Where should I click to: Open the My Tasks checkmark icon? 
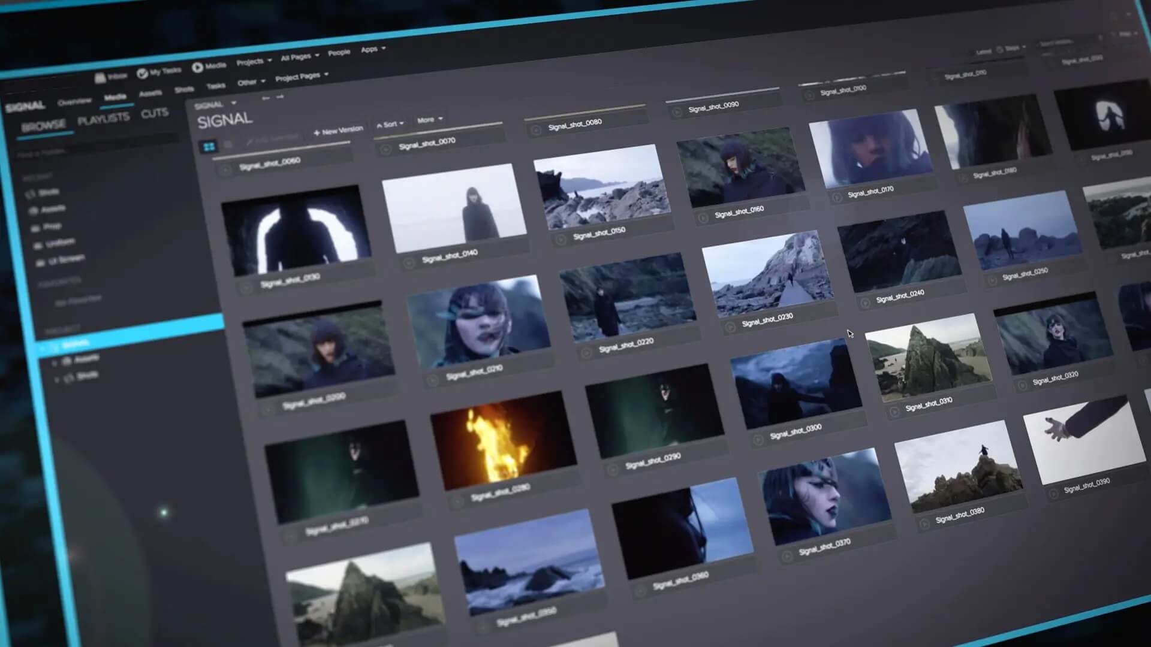[x=142, y=73]
